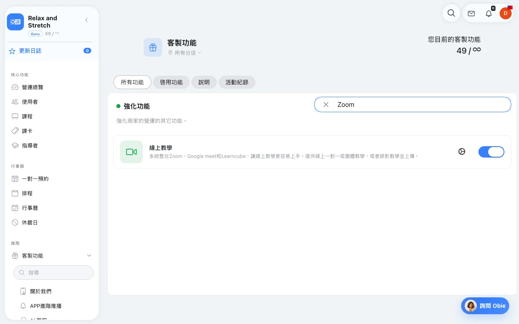
Task: Click the 線上教學 feature title
Action: (161, 148)
